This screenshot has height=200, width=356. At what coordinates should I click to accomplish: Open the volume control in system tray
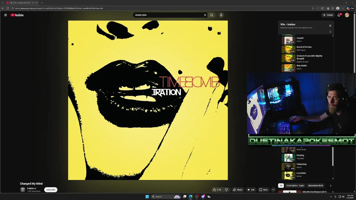click(343, 197)
